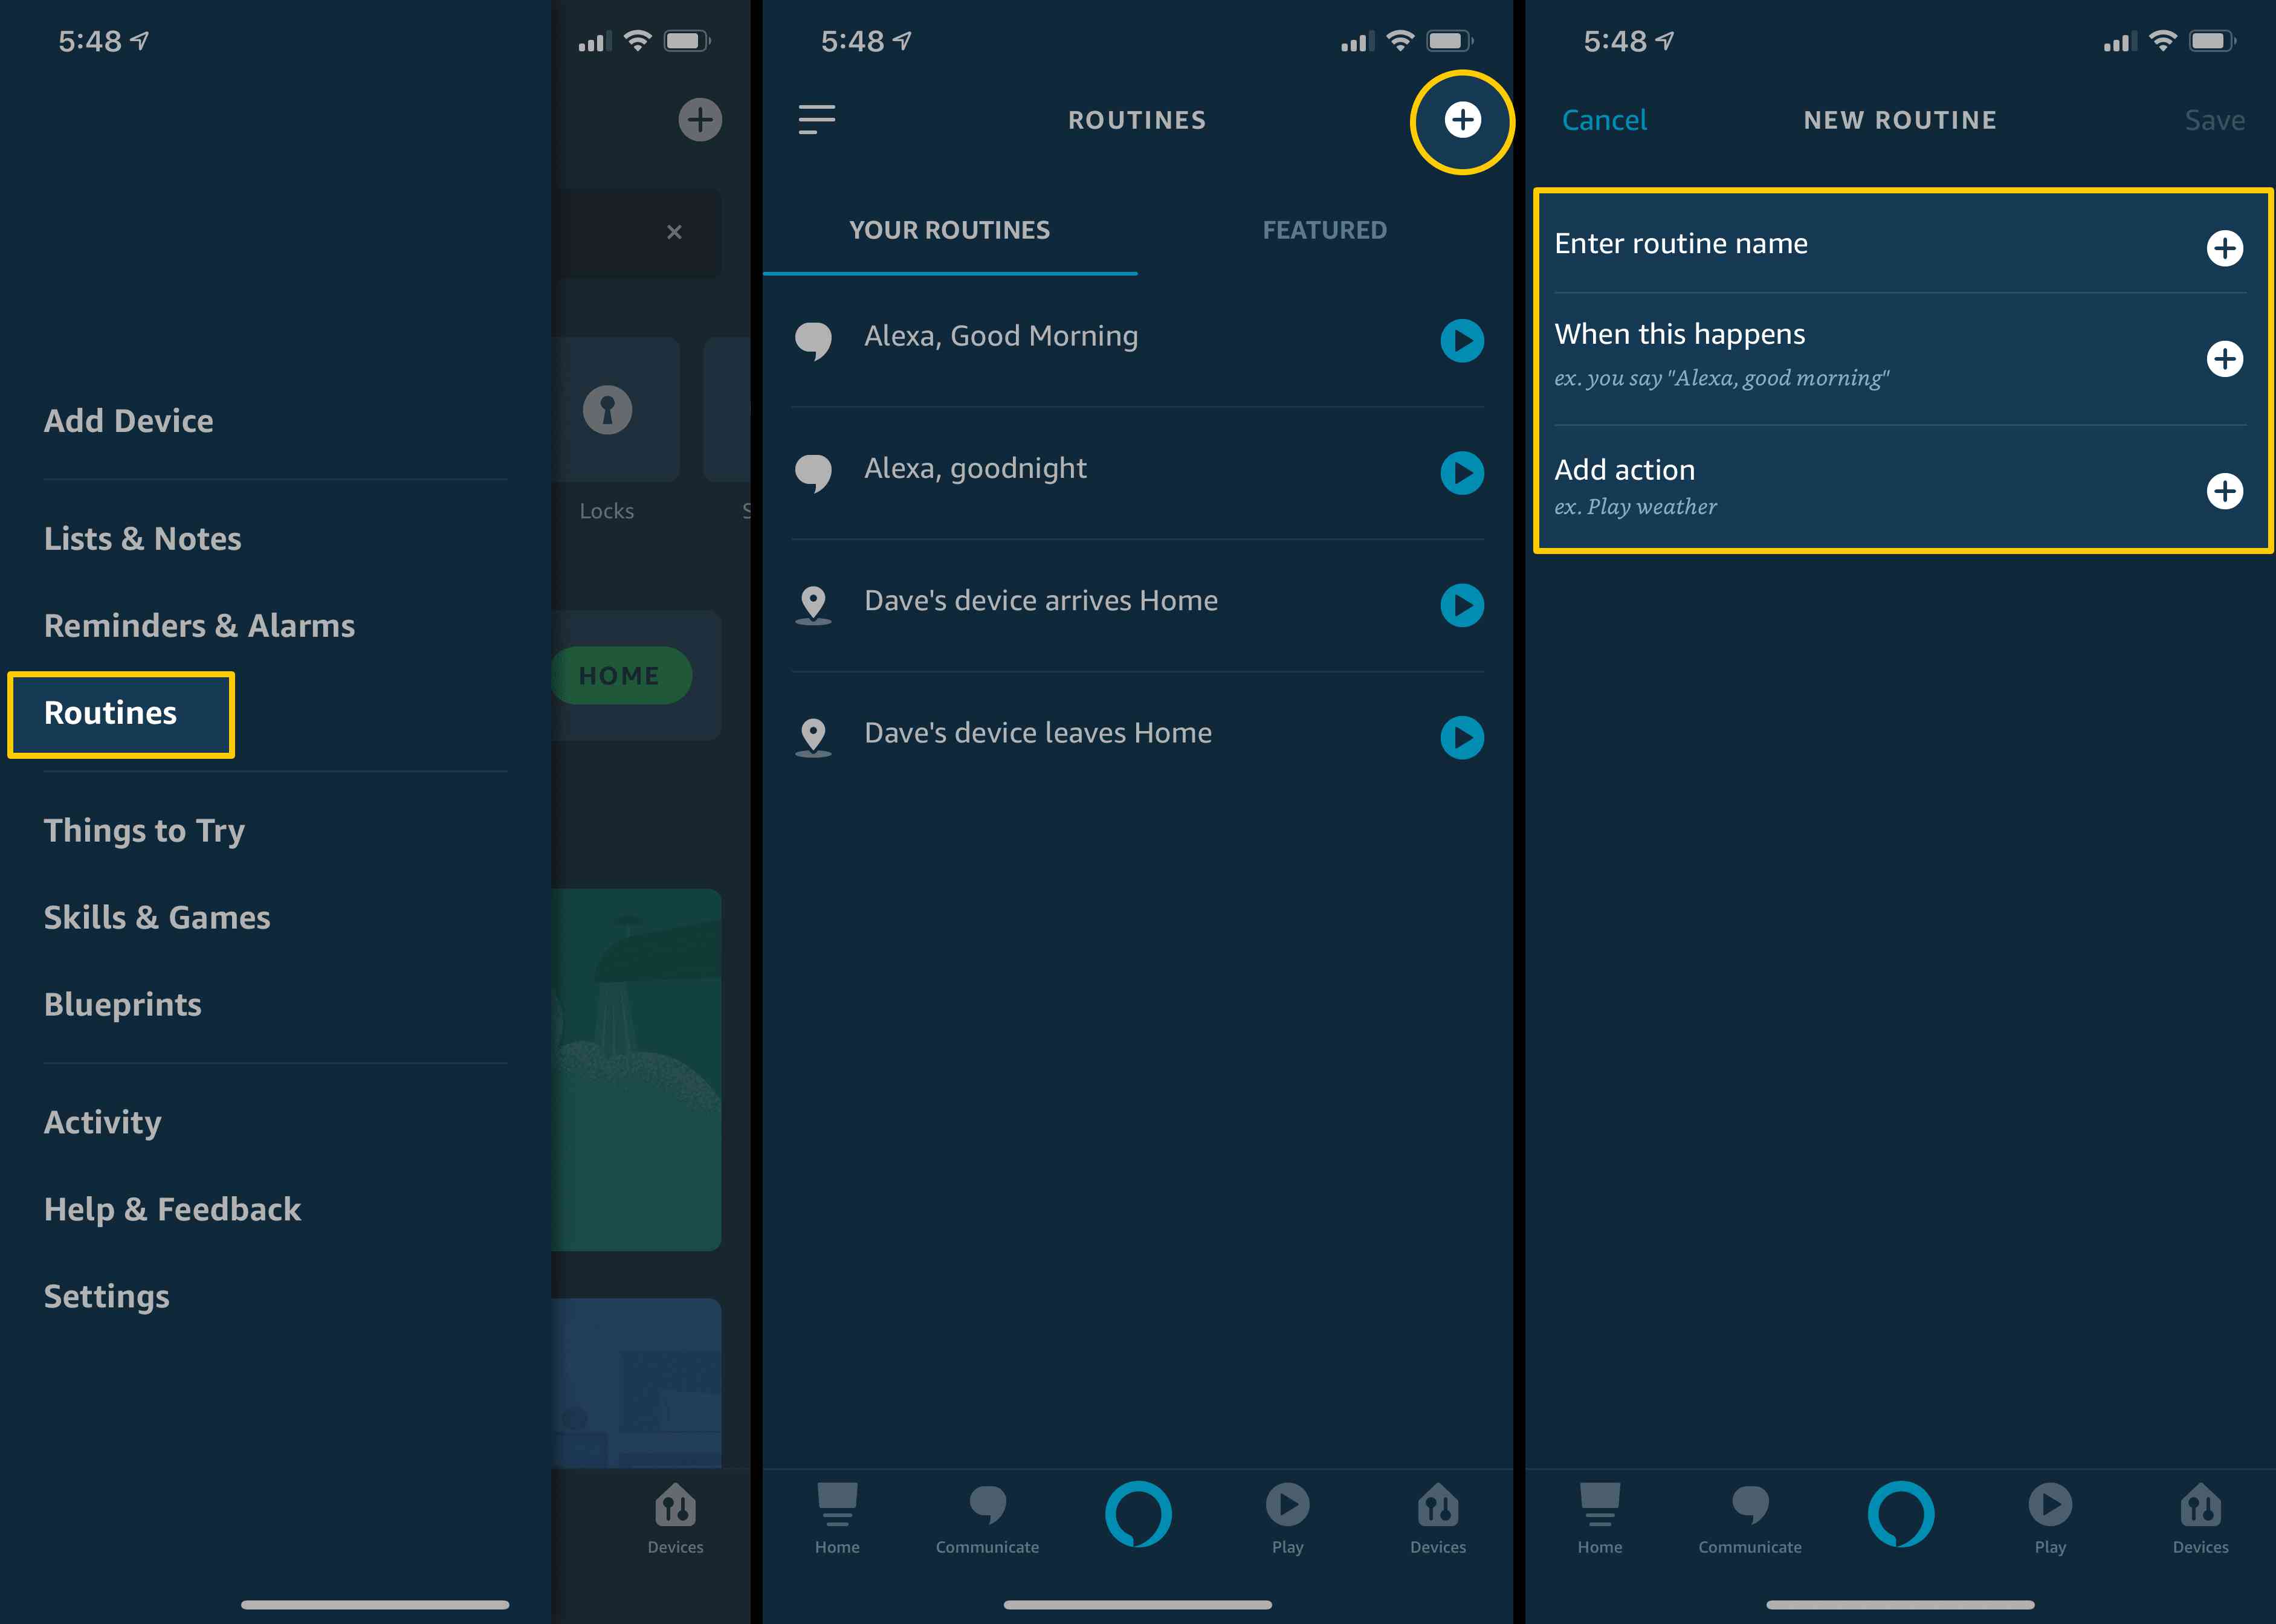Viewport: 2276px width, 1624px height.
Task: Tap Communicate icon in Routines screen bottom bar
Action: (x=988, y=1519)
